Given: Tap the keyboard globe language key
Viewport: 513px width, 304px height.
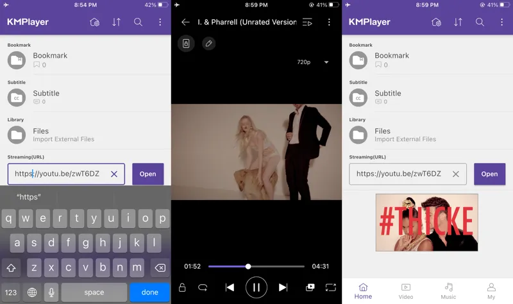Looking at the screenshot, I should click(32, 292).
